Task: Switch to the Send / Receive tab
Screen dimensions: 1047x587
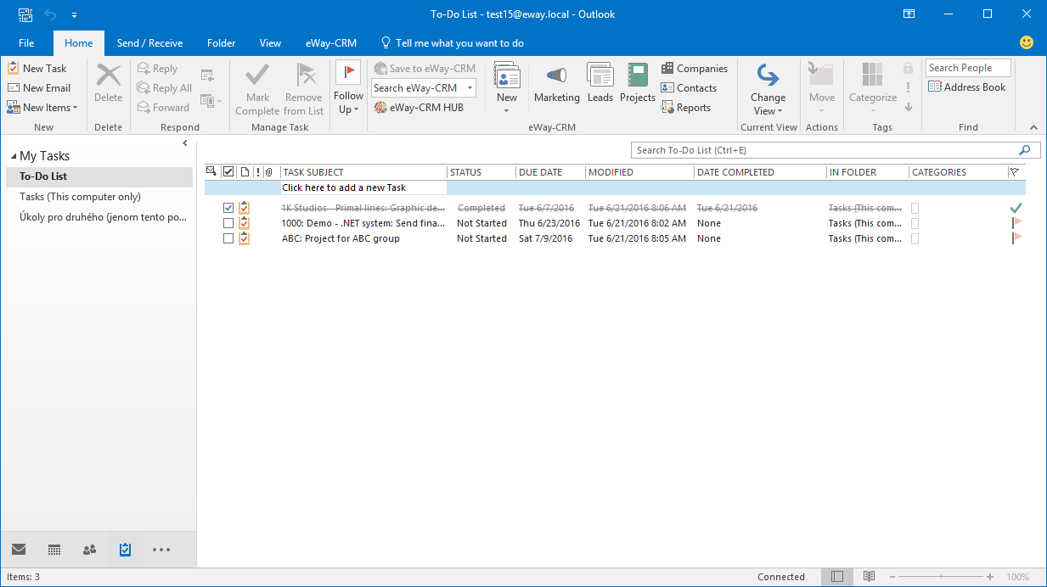Action: tap(149, 43)
